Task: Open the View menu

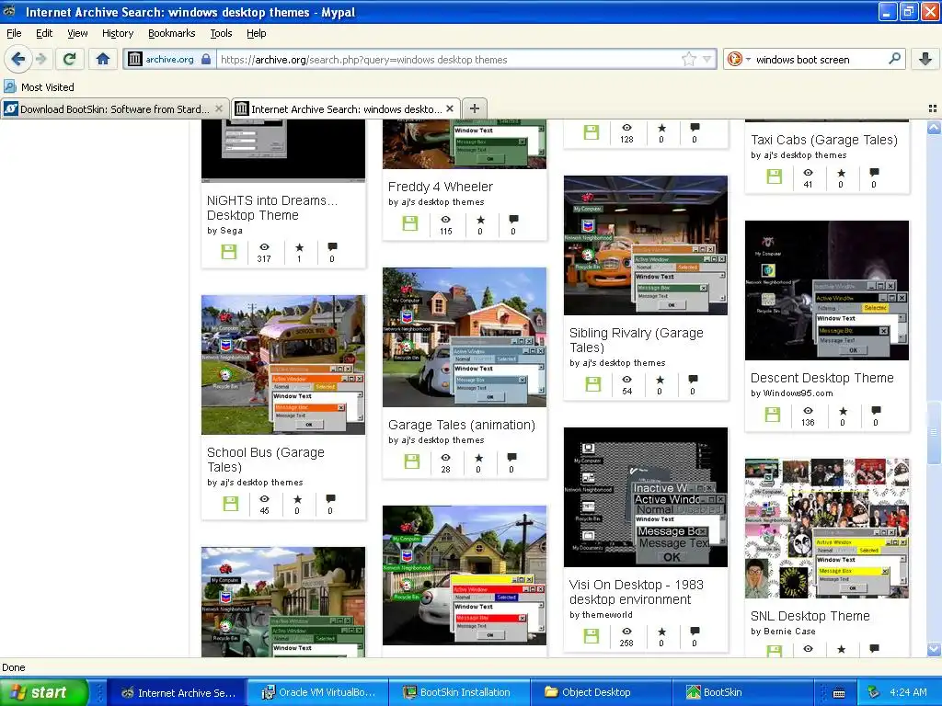Action: click(x=77, y=34)
